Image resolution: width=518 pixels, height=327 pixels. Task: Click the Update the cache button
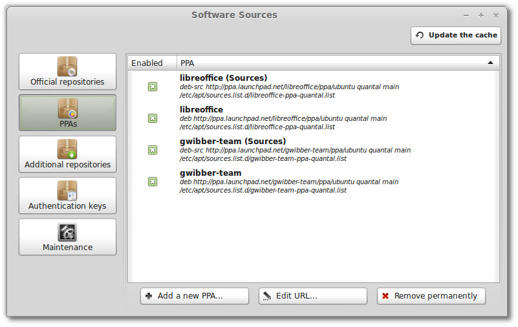(x=456, y=36)
